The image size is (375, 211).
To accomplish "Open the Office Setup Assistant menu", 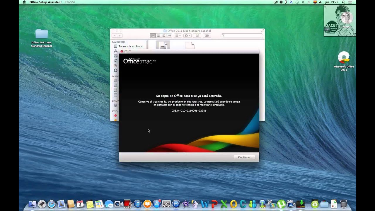I will [45, 2].
